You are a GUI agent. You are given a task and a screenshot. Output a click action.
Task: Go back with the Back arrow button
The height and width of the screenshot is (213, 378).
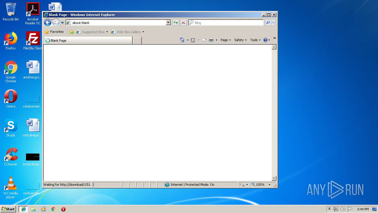[x=48, y=22]
